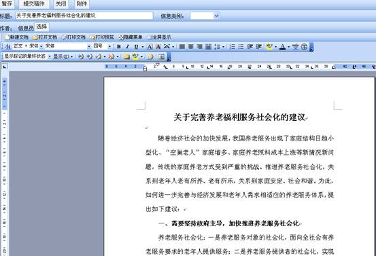
Task: Click the insert comment icon
Action: 126,56
